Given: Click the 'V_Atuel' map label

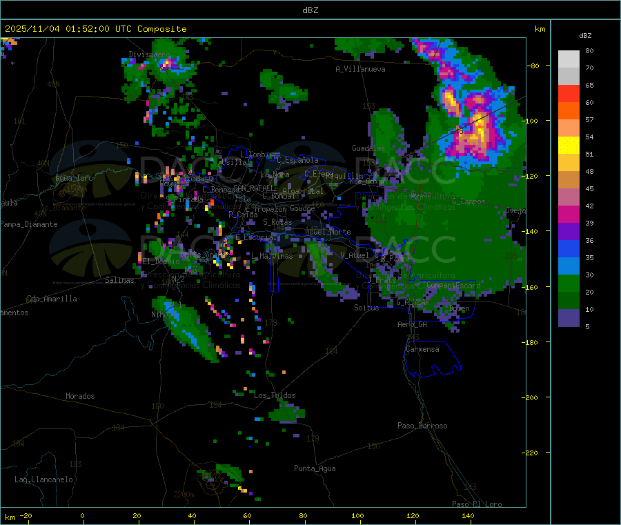Looking at the screenshot, I should pyautogui.click(x=355, y=255).
